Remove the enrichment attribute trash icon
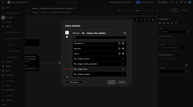 point(187,65)
